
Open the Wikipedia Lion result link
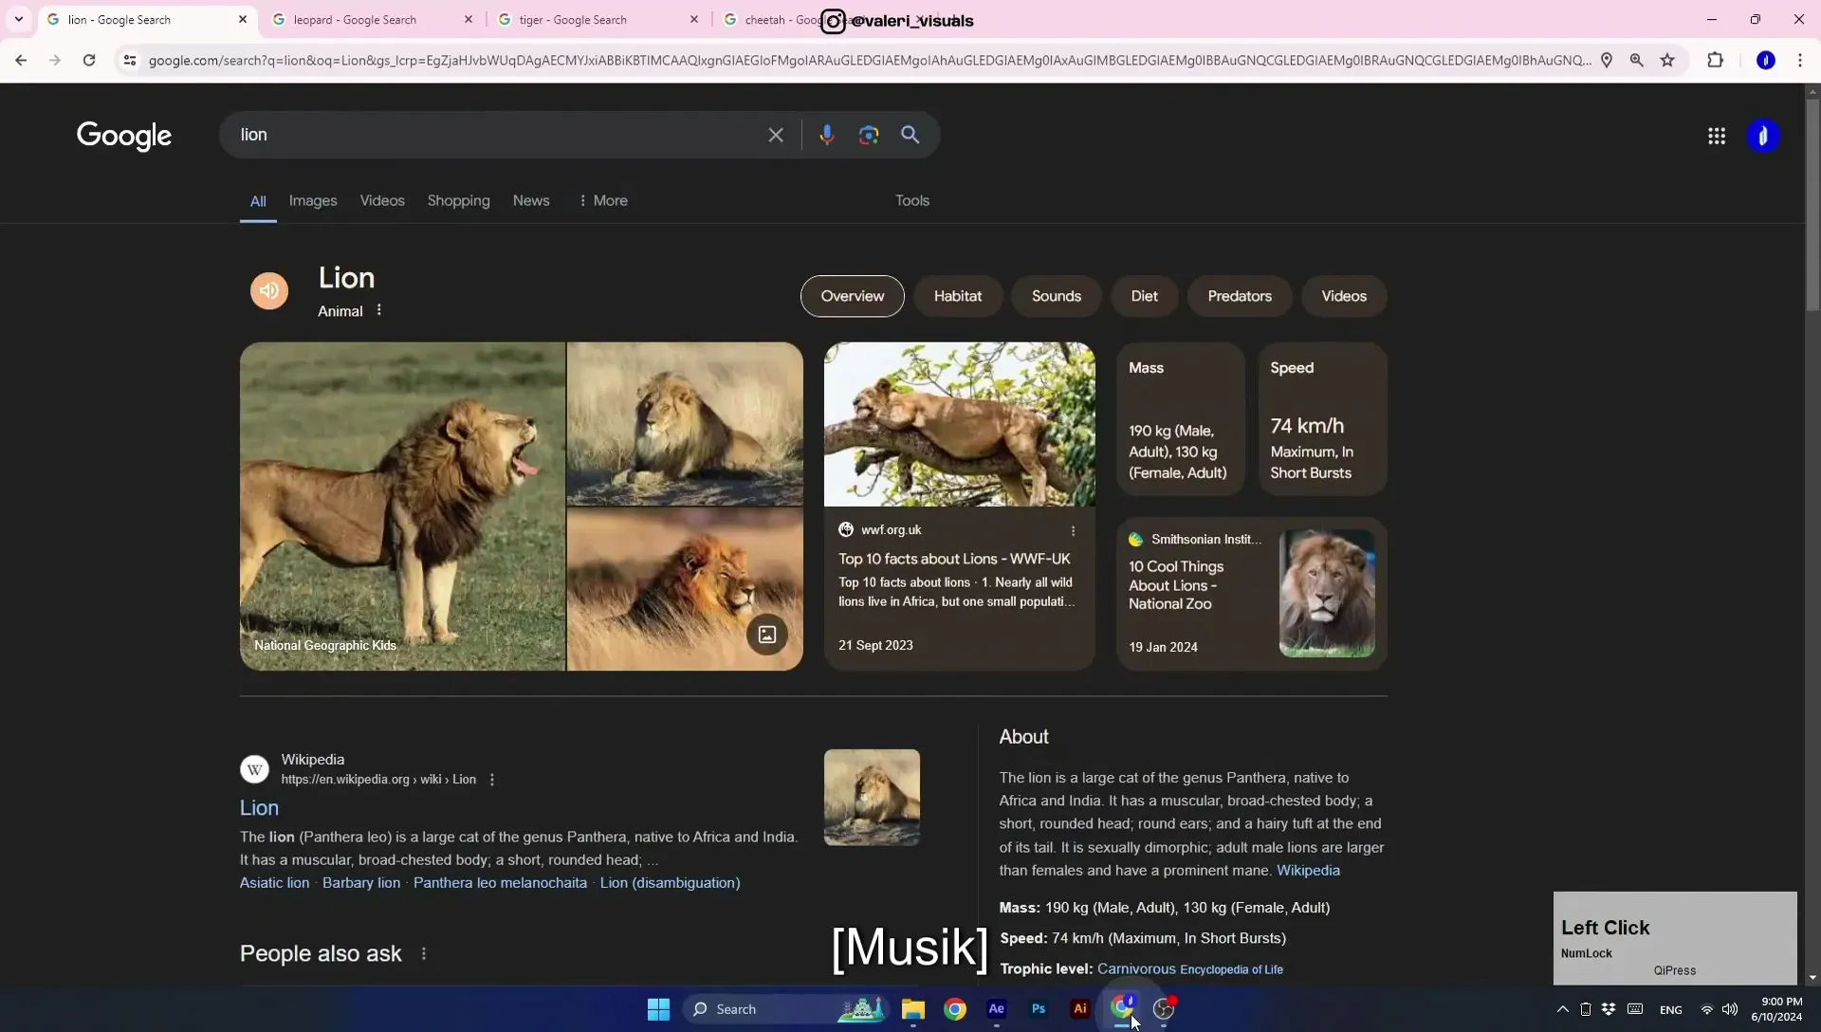pyautogui.click(x=259, y=808)
